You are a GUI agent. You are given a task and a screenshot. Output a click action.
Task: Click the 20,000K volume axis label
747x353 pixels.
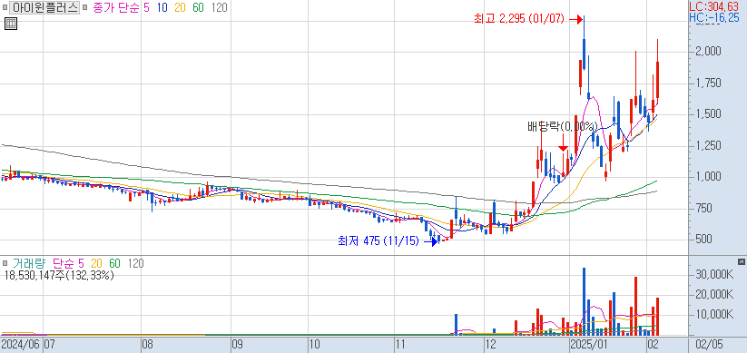pyautogui.click(x=713, y=295)
